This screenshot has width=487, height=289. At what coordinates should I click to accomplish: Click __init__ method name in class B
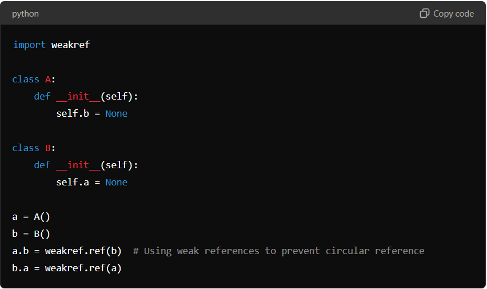click(78, 165)
